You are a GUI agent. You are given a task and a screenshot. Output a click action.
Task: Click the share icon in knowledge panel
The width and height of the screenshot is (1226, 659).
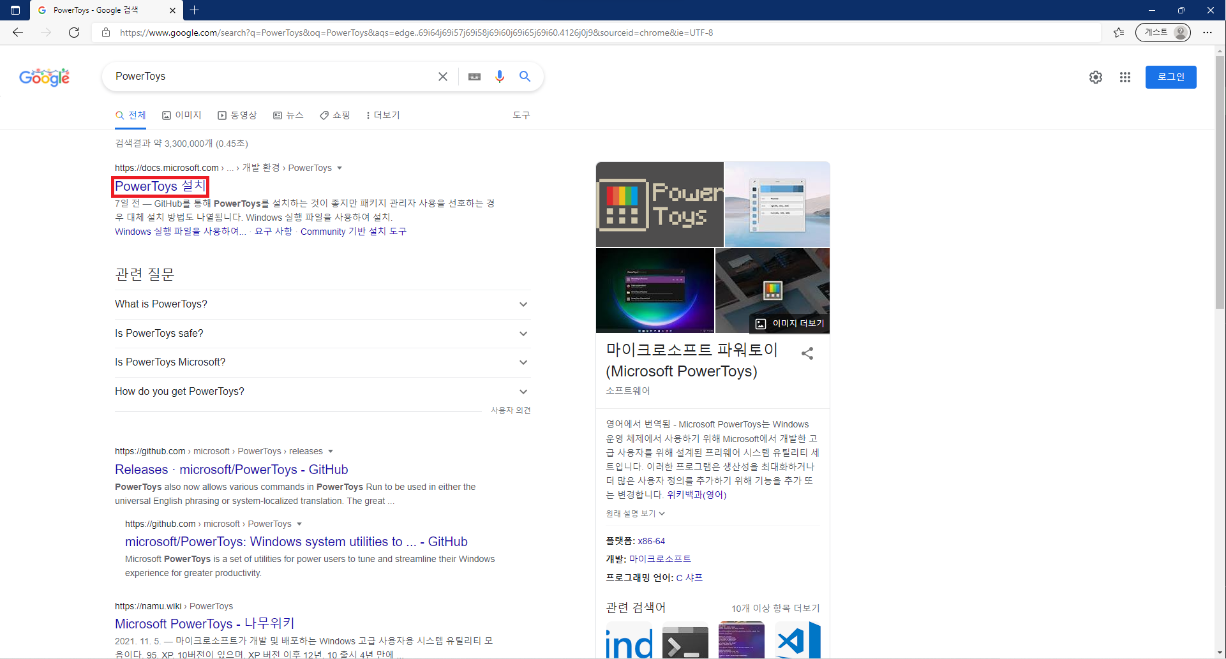tap(807, 353)
